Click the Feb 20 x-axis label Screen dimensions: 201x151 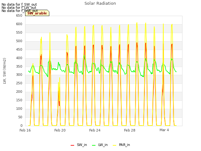60,130
